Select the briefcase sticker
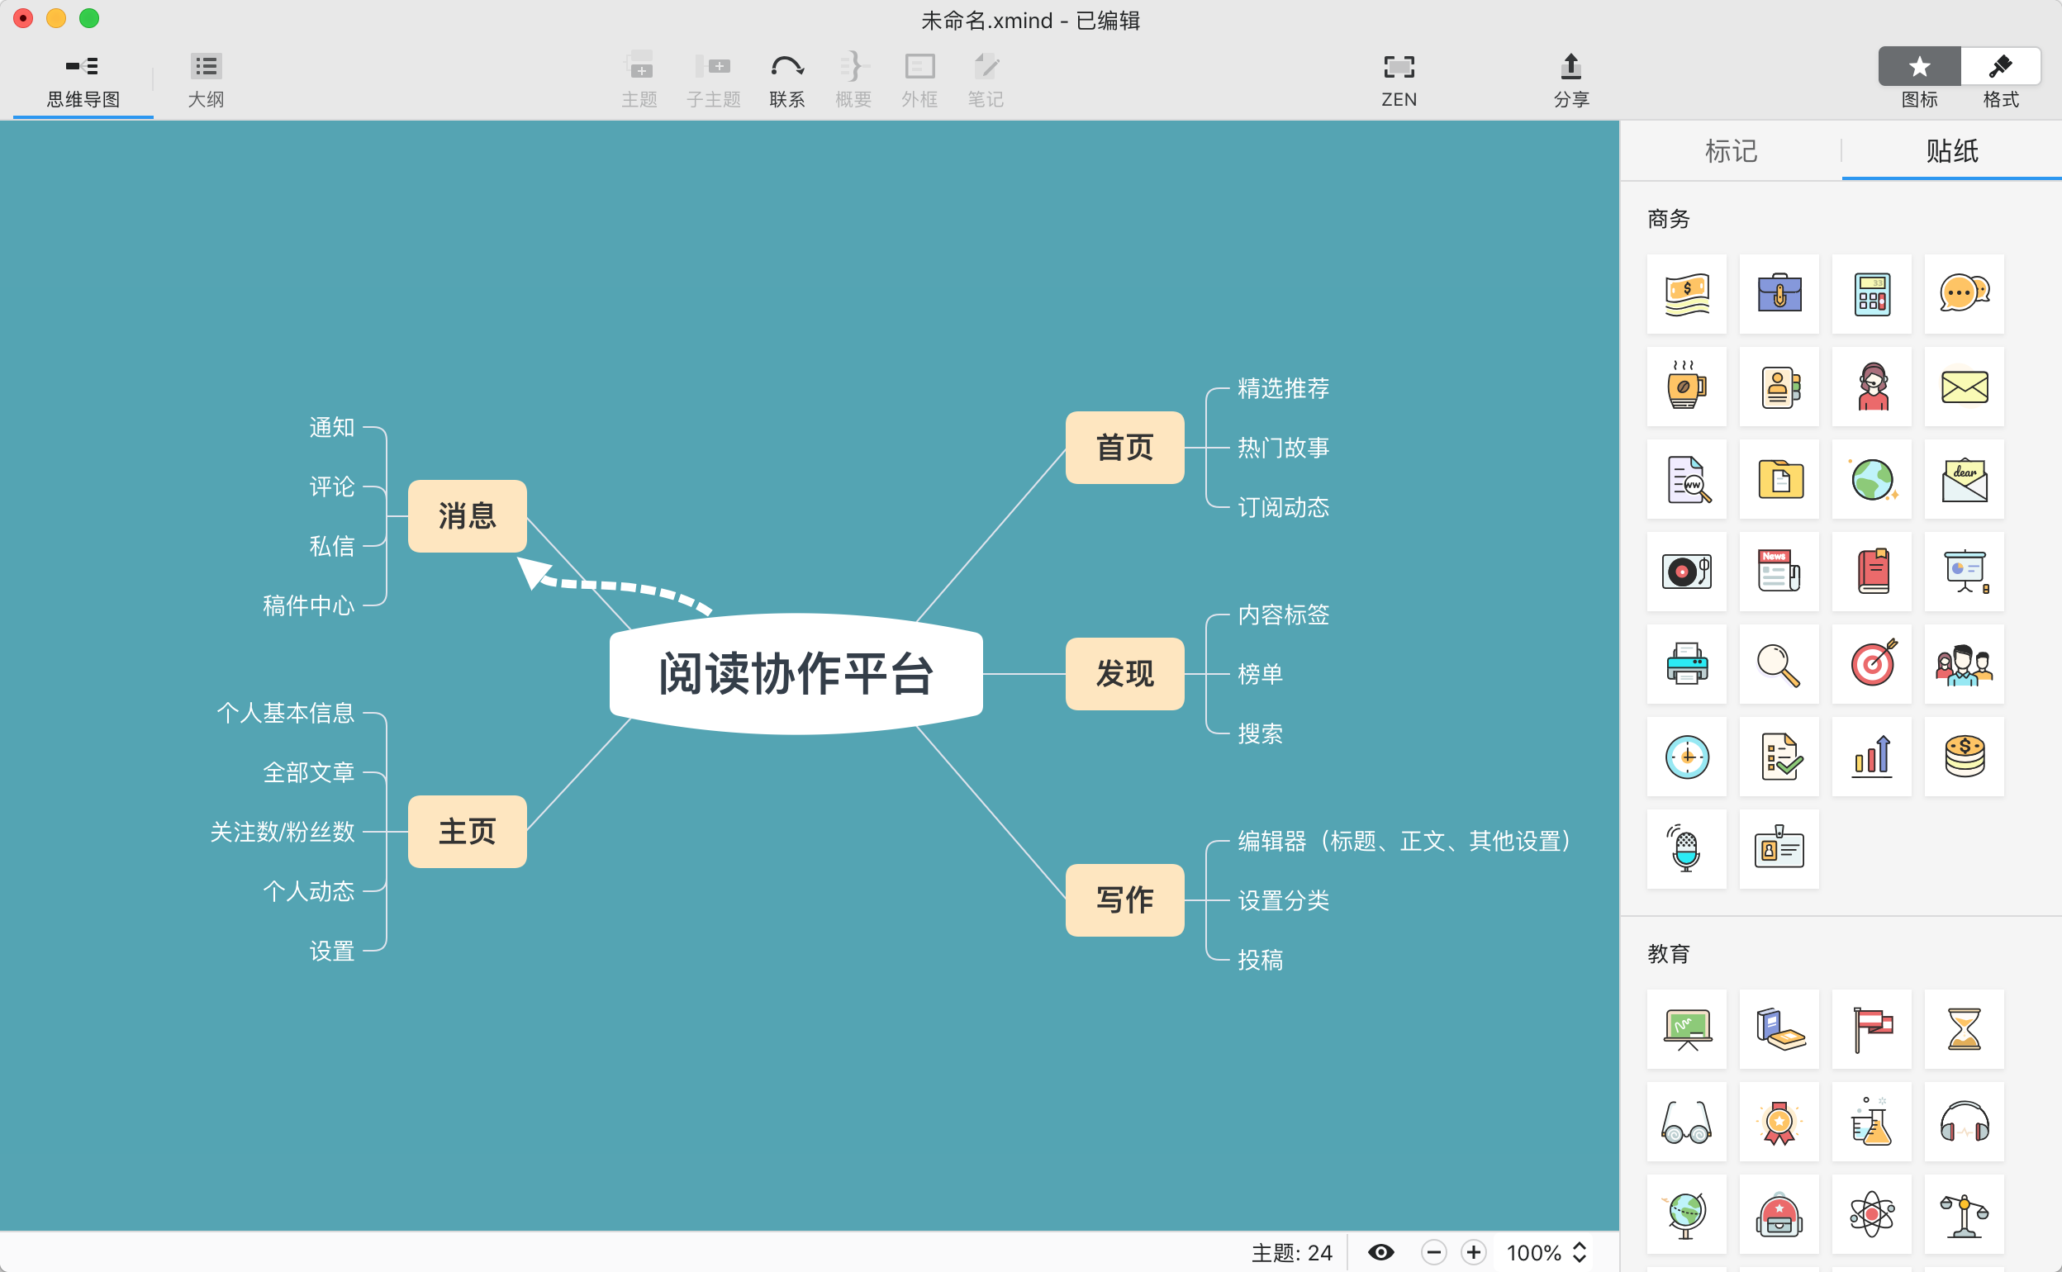The image size is (2062, 1272). (1779, 294)
